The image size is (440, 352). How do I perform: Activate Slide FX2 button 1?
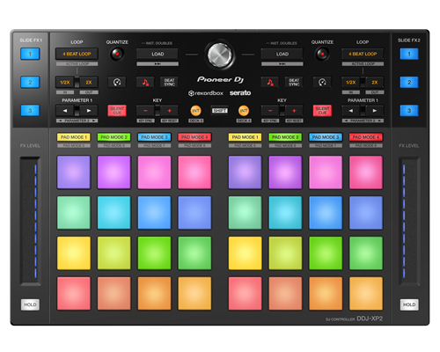(x=409, y=54)
